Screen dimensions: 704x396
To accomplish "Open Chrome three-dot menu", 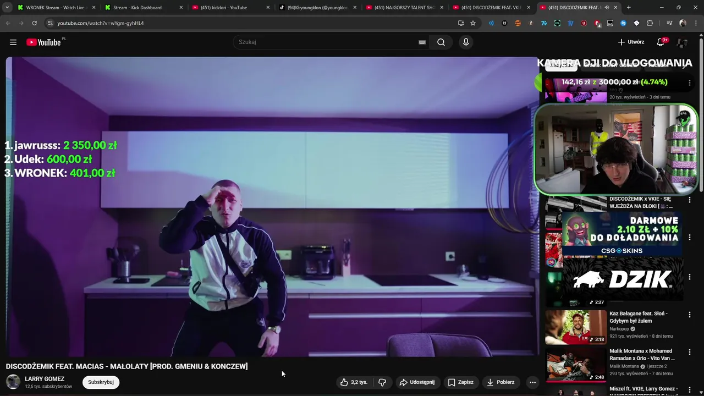I will click(695, 23).
